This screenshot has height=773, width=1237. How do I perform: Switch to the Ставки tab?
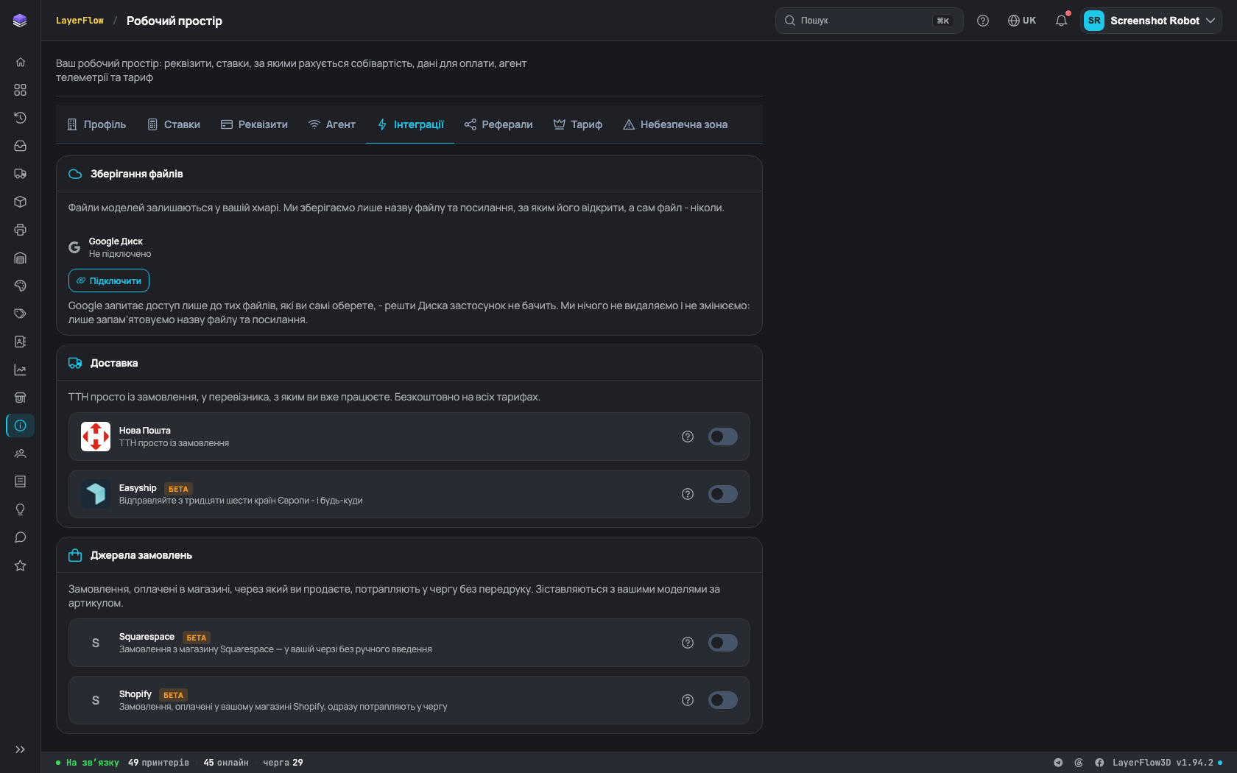point(174,124)
